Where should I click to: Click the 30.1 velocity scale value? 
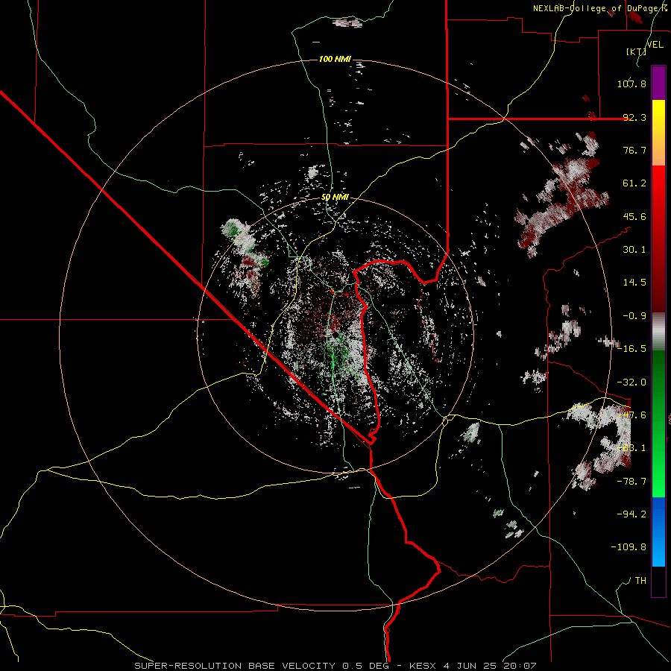(x=634, y=250)
